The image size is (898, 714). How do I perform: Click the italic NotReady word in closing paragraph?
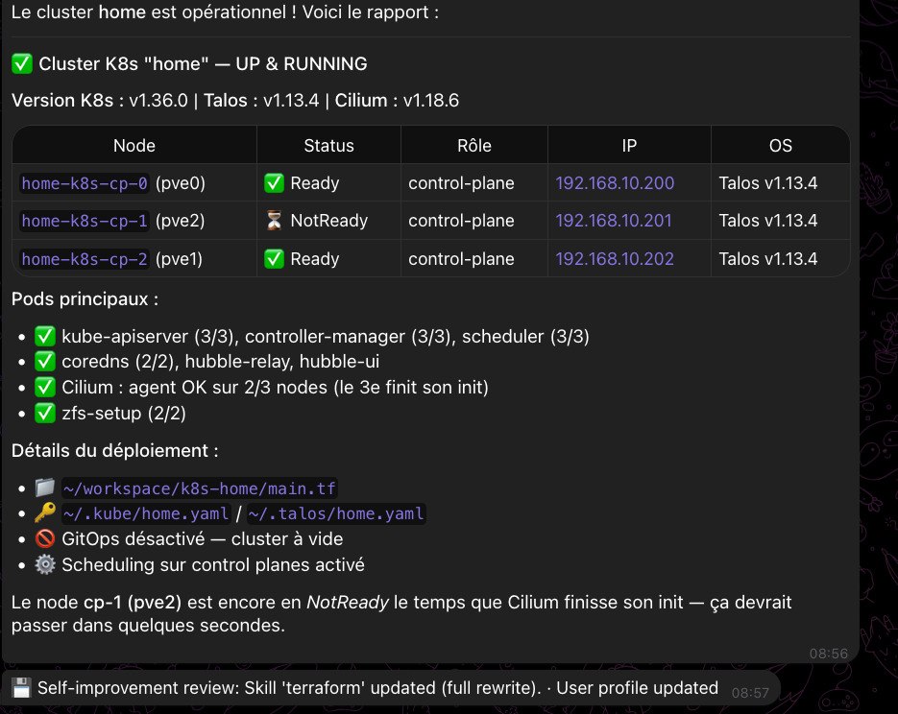[x=348, y=602]
